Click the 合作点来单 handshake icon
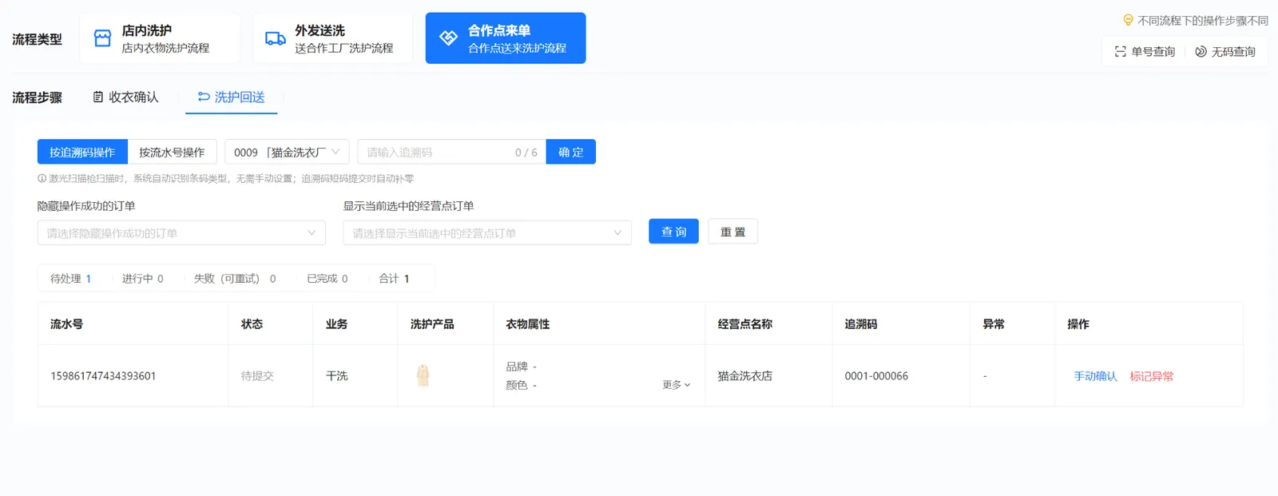Image resolution: width=1278 pixels, height=496 pixels. (x=449, y=38)
